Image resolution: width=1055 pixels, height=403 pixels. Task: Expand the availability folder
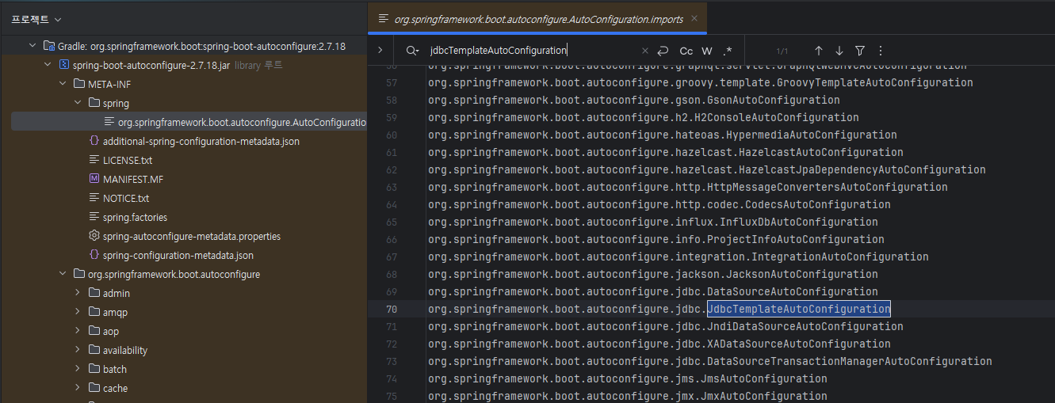pyautogui.click(x=78, y=350)
